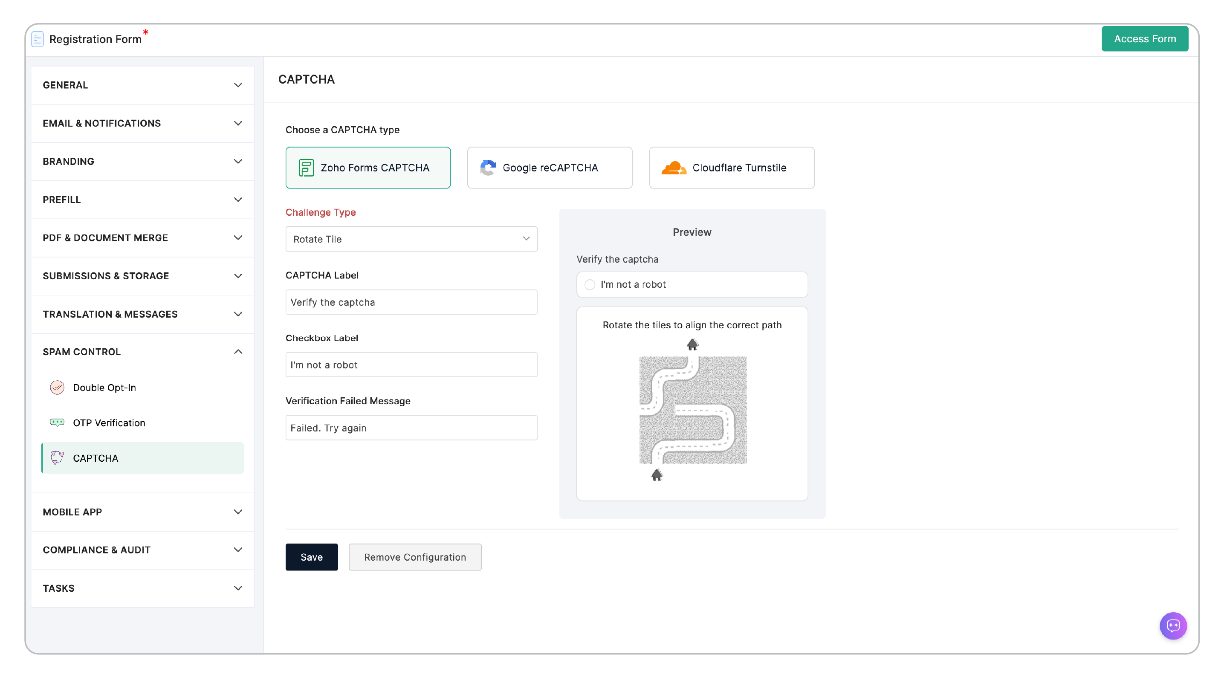
Task: Click Remove Configuration button
Action: [x=415, y=557]
